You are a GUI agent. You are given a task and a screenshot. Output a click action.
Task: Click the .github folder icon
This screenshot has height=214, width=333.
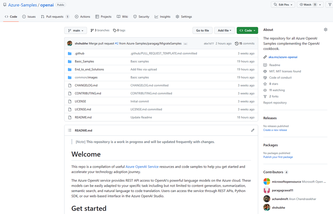(x=70, y=54)
